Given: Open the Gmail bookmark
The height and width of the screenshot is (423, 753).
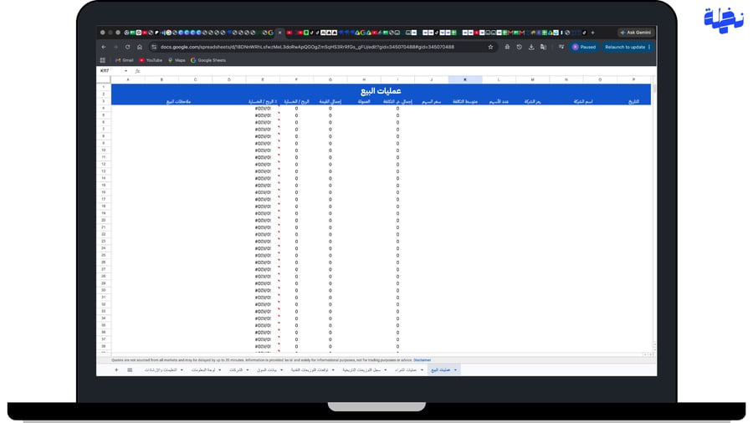Looking at the screenshot, I should click(x=125, y=60).
